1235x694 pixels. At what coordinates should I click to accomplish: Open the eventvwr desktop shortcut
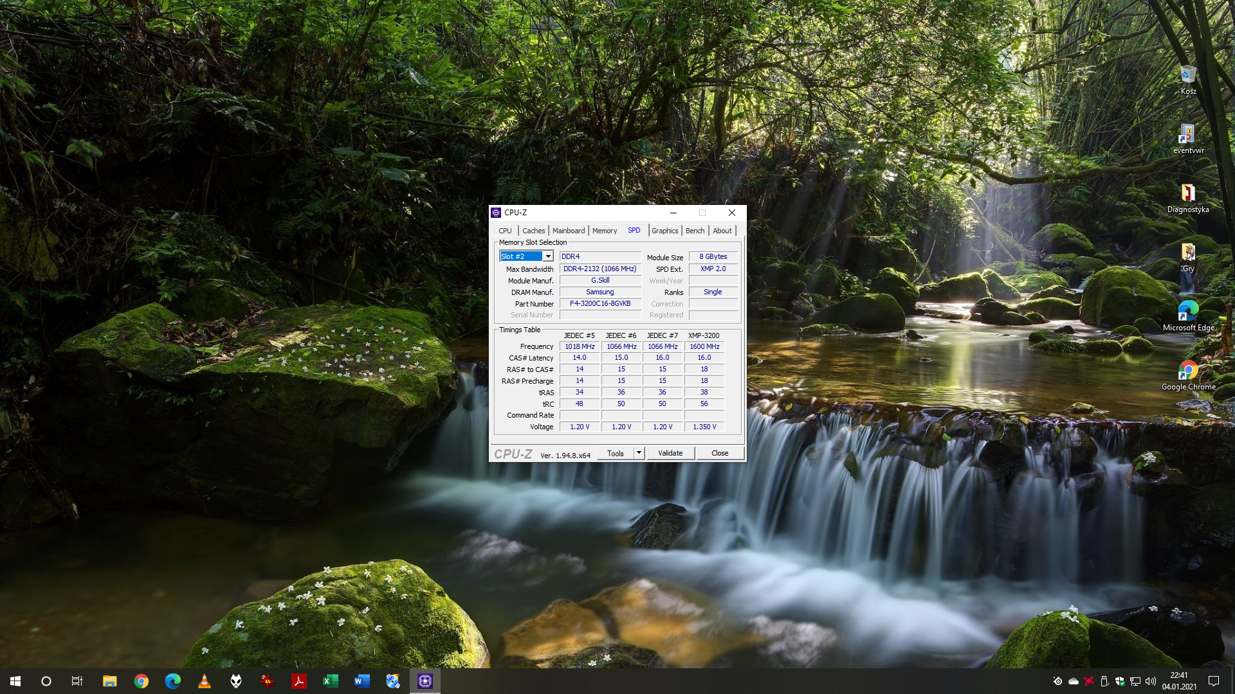(x=1188, y=138)
